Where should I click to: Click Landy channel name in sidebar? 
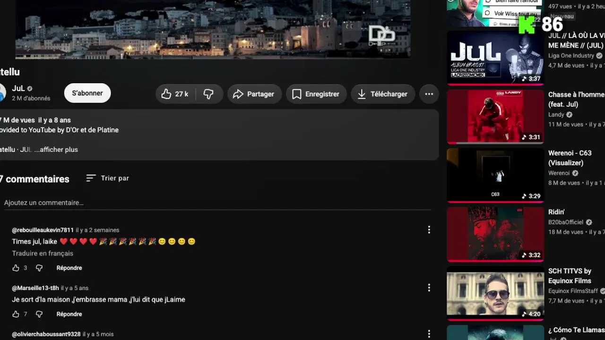coord(556,115)
